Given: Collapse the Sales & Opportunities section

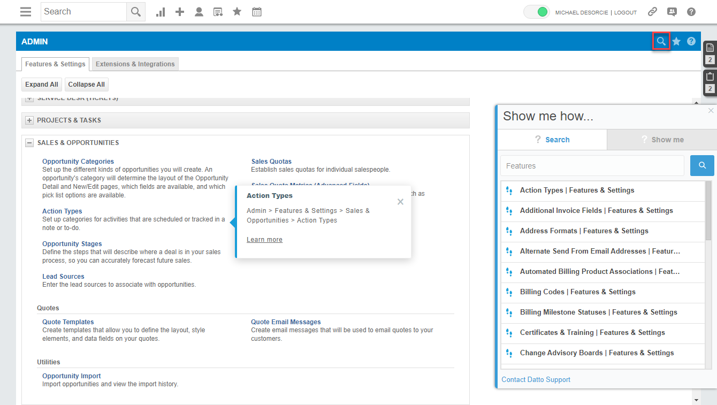Looking at the screenshot, I should click(30, 143).
